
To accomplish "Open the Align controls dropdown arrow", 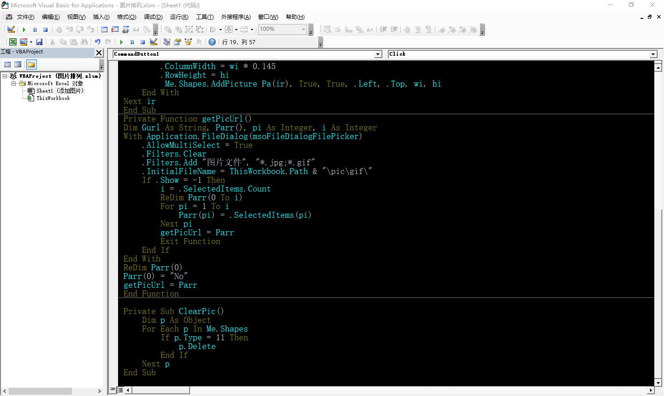I will [220, 29].
